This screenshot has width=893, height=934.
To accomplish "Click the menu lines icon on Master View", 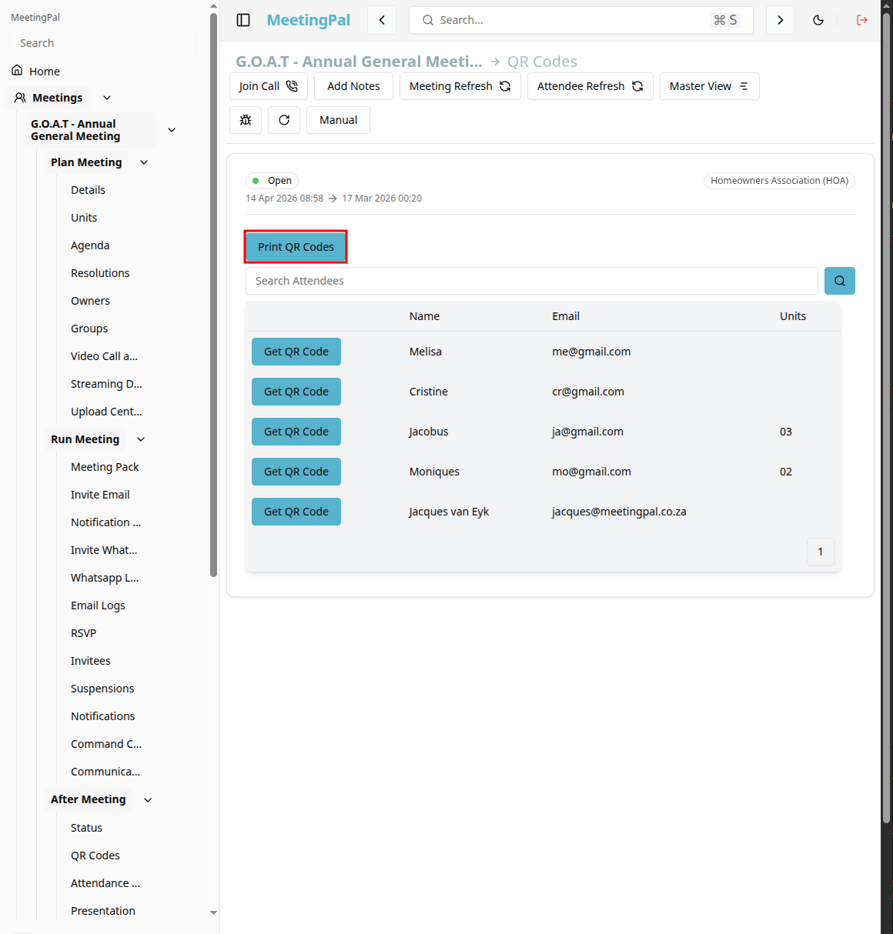I will point(744,86).
